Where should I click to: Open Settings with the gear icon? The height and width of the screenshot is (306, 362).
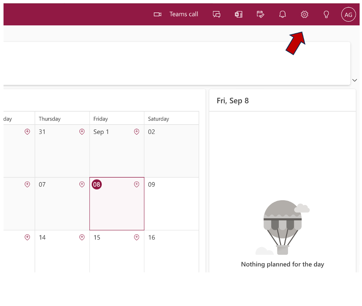tap(304, 14)
